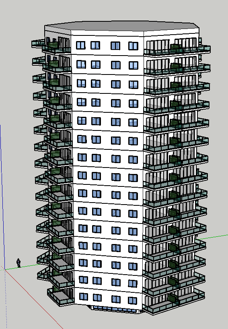Select the ground-level glazed strip under tower
The image size is (228, 329).
coord(114,309)
